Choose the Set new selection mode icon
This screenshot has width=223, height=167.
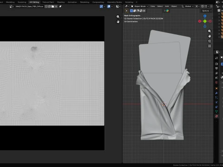pyautogui.click(x=131, y=11)
